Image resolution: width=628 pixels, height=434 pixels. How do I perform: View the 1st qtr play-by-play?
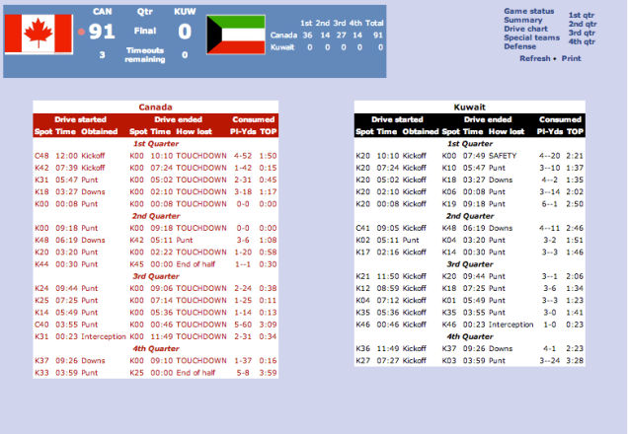(582, 15)
